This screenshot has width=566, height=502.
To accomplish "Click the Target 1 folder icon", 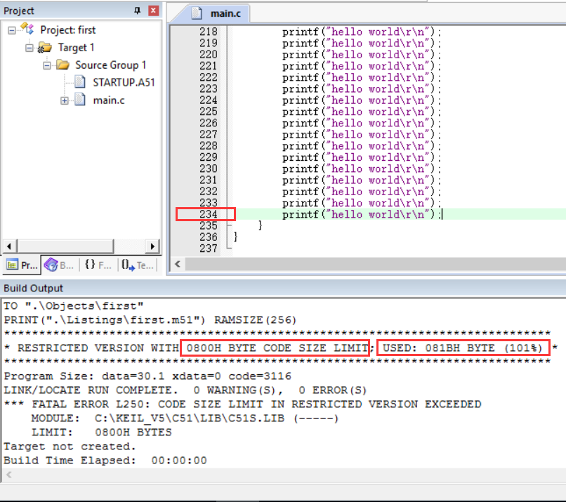I will pos(45,47).
